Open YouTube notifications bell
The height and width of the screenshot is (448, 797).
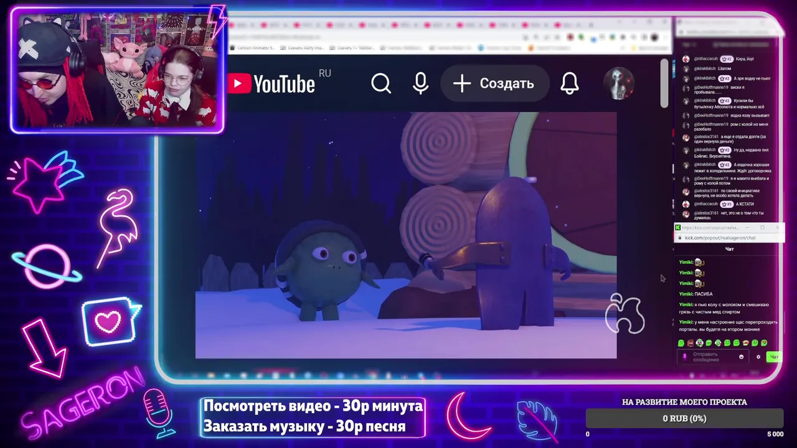point(569,83)
